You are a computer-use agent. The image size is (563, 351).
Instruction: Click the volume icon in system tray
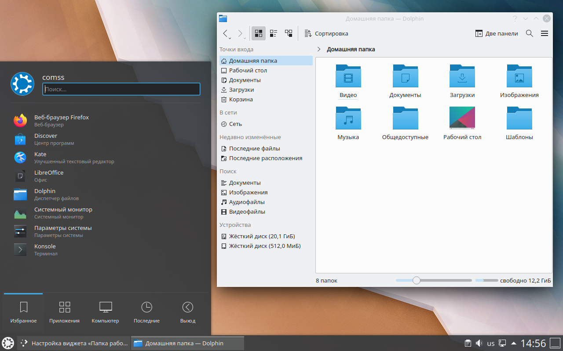point(479,343)
